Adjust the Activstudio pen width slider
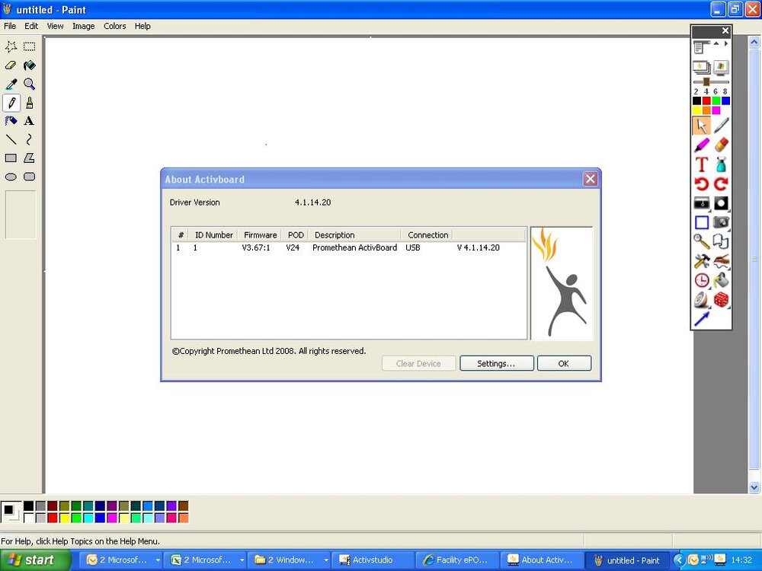 [706, 81]
